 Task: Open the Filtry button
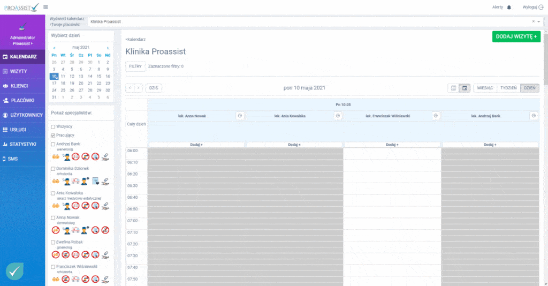pyautogui.click(x=135, y=66)
